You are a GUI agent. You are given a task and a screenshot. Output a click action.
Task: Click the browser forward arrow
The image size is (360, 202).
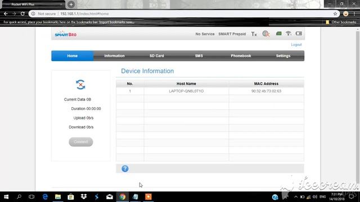coord(14,13)
